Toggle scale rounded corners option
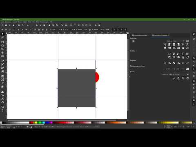The height and width of the screenshot is (147, 196). tap(118, 29)
